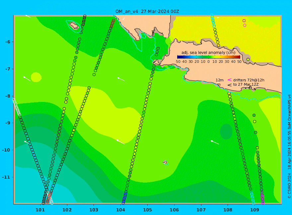Click the magenta drifter arrow in legend

tap(229, 80)
